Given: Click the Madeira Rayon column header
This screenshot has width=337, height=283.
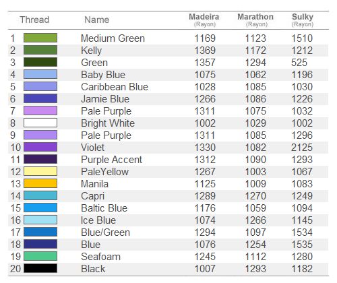Looking at the screenshot, I should pos(204,20).
